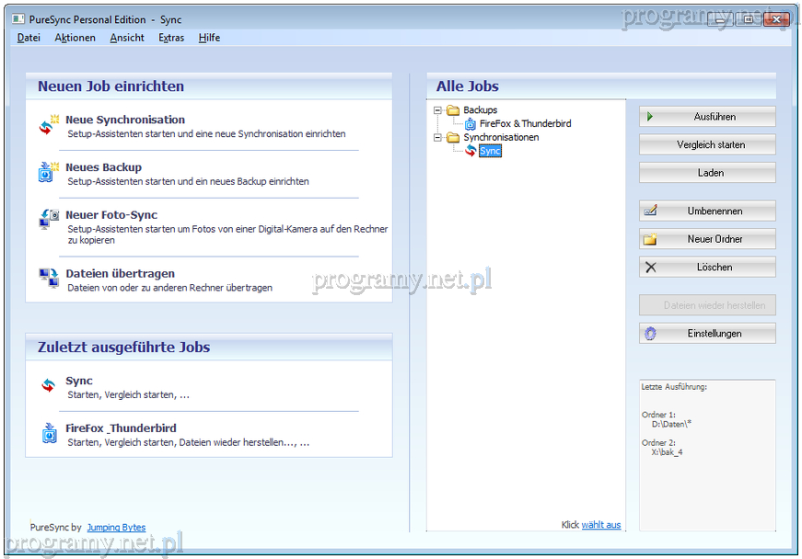Click the Neuer Foto-Sync camera icon
This screenshot has height=559, width=802.
pos(49,219)
